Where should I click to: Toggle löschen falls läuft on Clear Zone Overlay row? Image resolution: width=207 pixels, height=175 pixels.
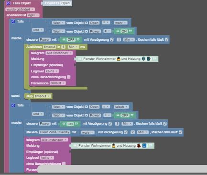[x=180, y=132]
